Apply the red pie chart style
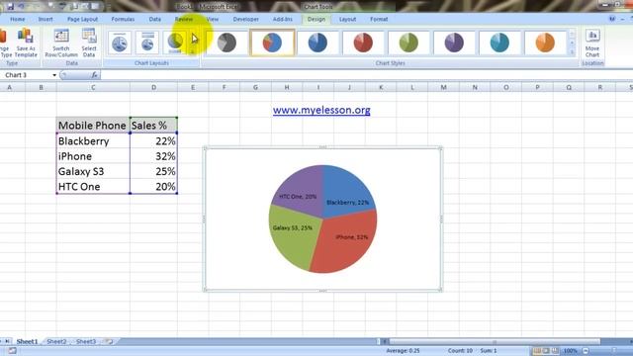Screen dimensions: 633x356 pos(363,43)
